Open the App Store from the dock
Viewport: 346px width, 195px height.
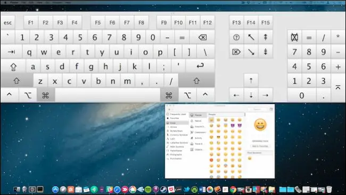(x=55, y=190)
